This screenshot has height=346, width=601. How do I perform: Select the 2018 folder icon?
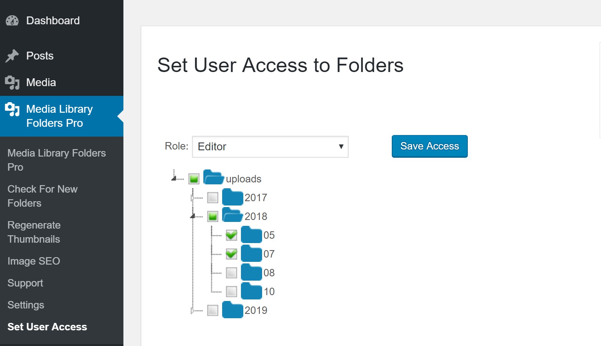(x=232, y=215)
